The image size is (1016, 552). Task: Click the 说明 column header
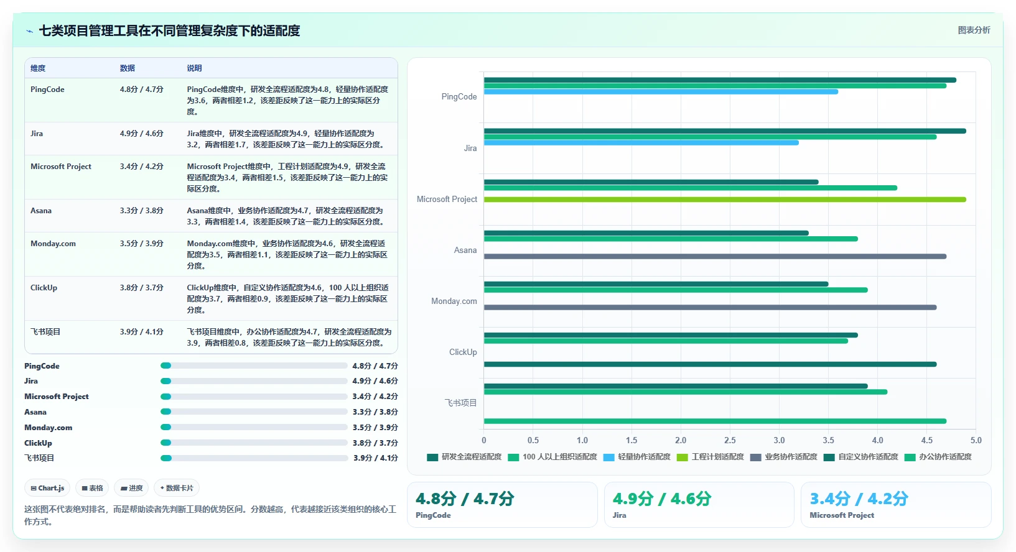pyautogui.click(x=195, y=68)
